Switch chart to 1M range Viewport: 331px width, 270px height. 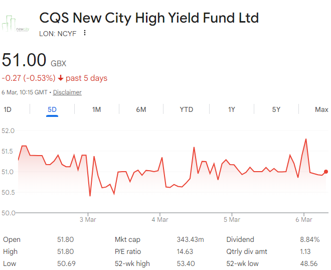coord(96,109)
